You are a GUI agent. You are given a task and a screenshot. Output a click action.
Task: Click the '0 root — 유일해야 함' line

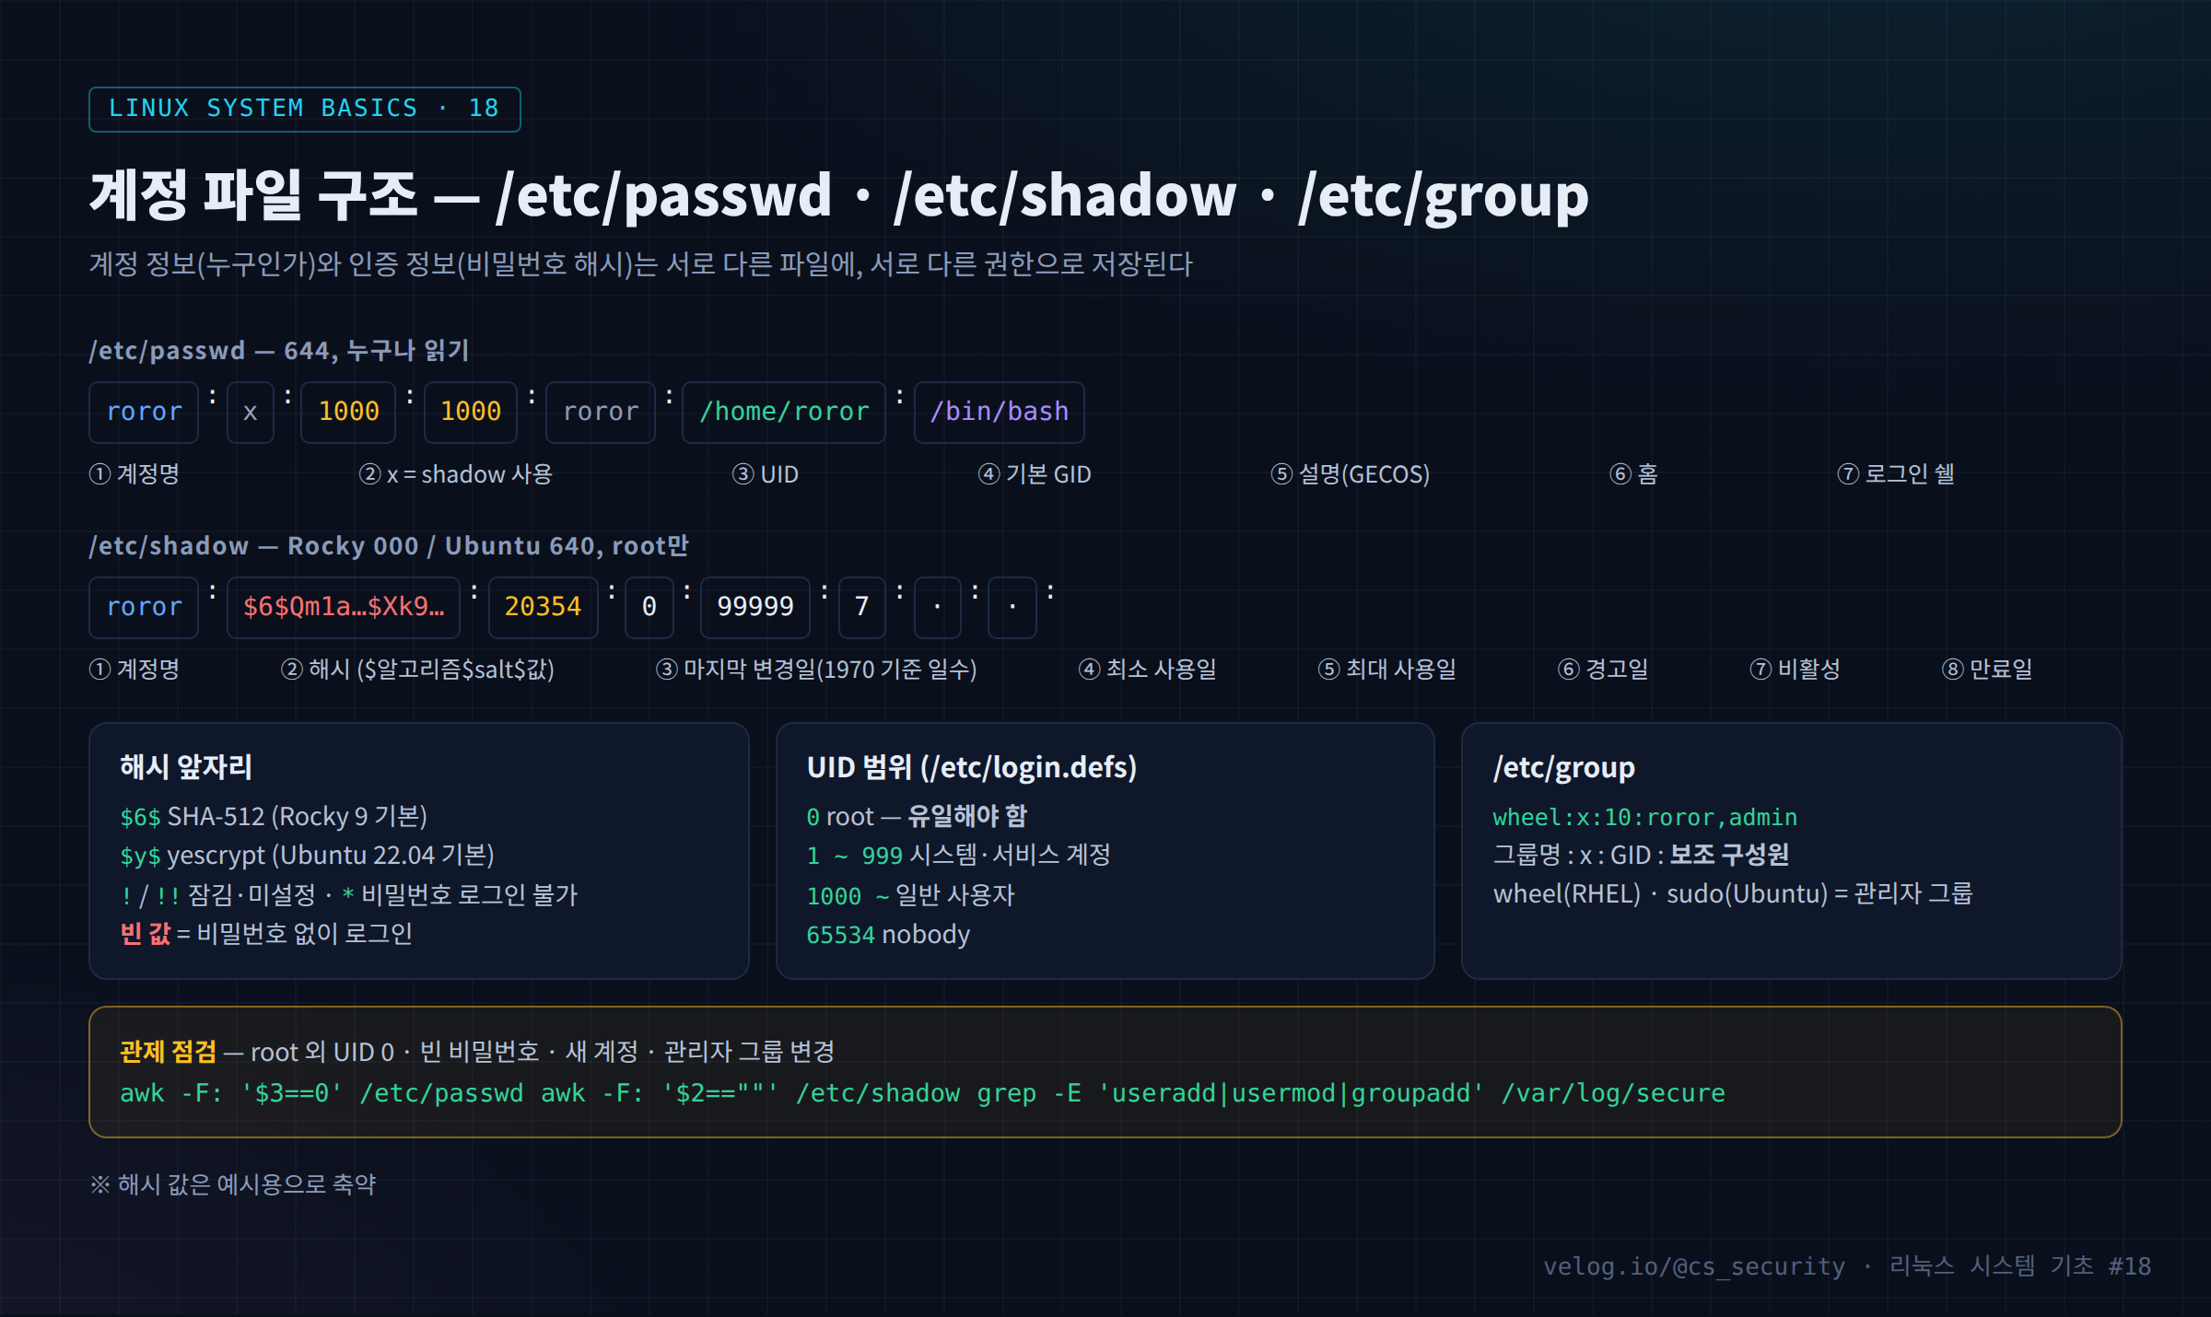click(917, 817)
